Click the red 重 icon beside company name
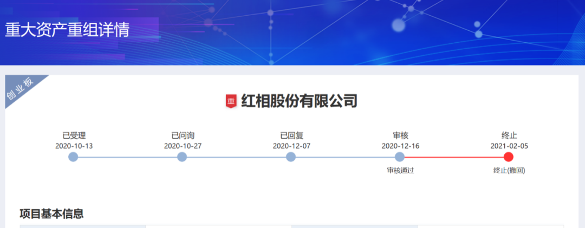The height and width of the screenshot is (228, 585). coord(231,101)
